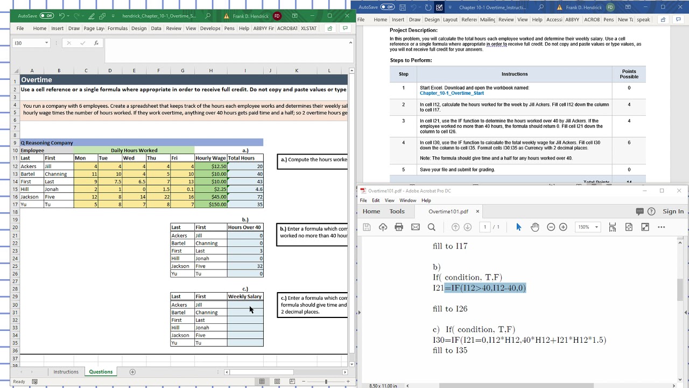Viewport: 689px width, 388px height.
Task: Click the notifications speech bubble icon in Acrobat
Action: point(639,211)
